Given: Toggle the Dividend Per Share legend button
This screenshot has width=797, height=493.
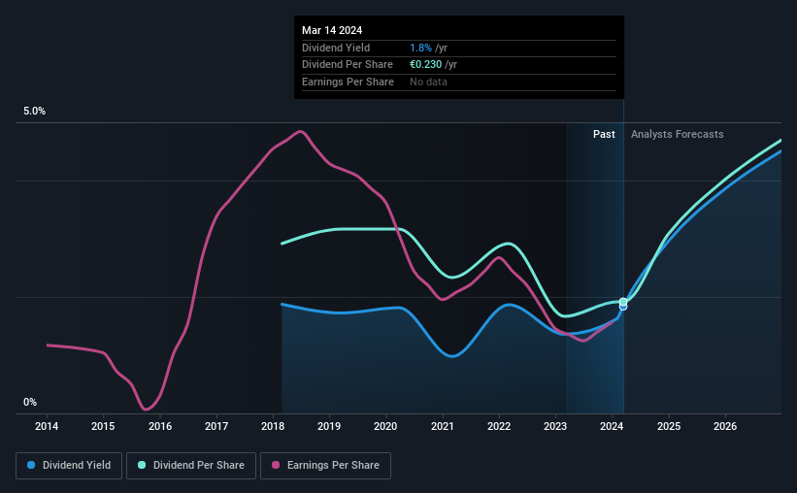Looking at the screenshot, I should click(x=191, y=466).
